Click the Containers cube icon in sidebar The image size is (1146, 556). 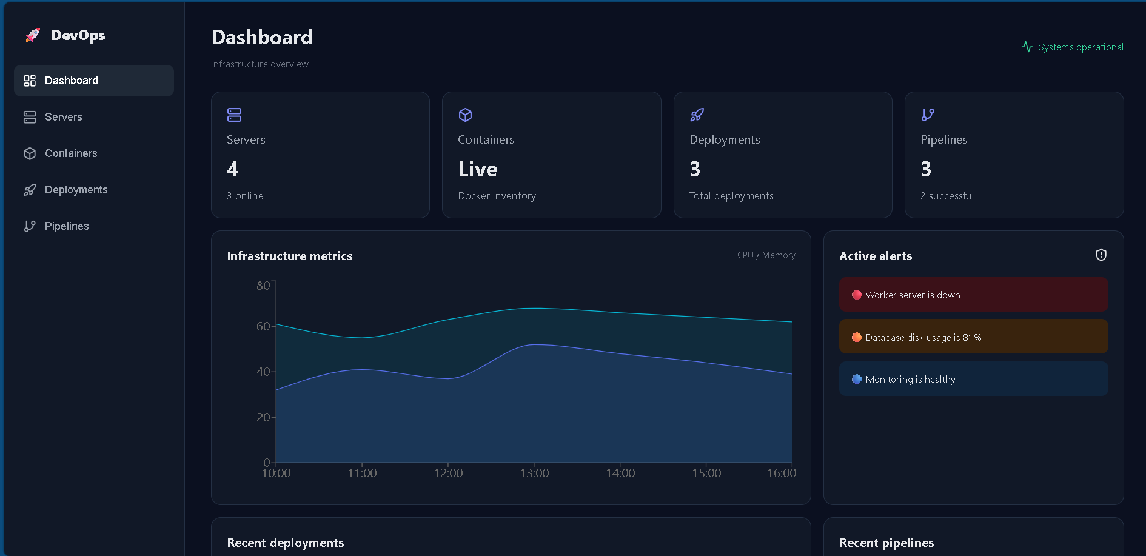(30, 153)
